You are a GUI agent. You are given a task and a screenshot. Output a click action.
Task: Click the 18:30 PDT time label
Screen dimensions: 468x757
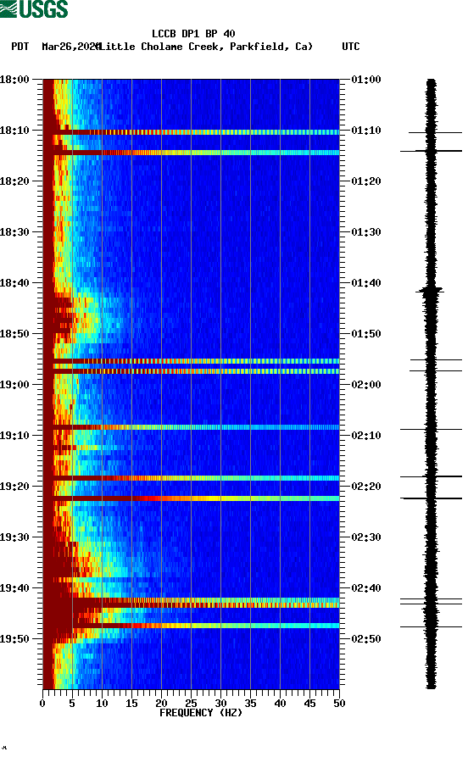14,231
